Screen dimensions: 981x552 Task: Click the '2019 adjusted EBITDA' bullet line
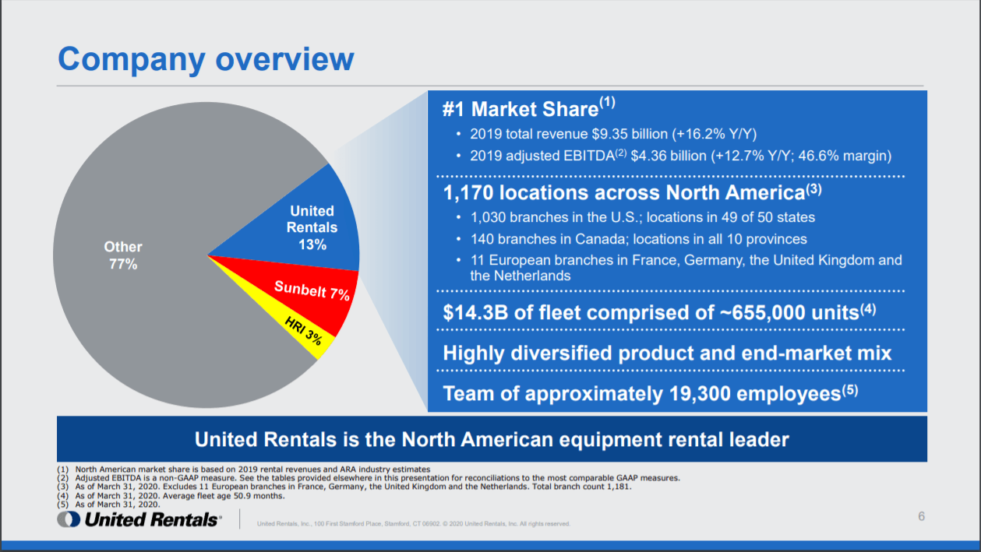[673, 156]
